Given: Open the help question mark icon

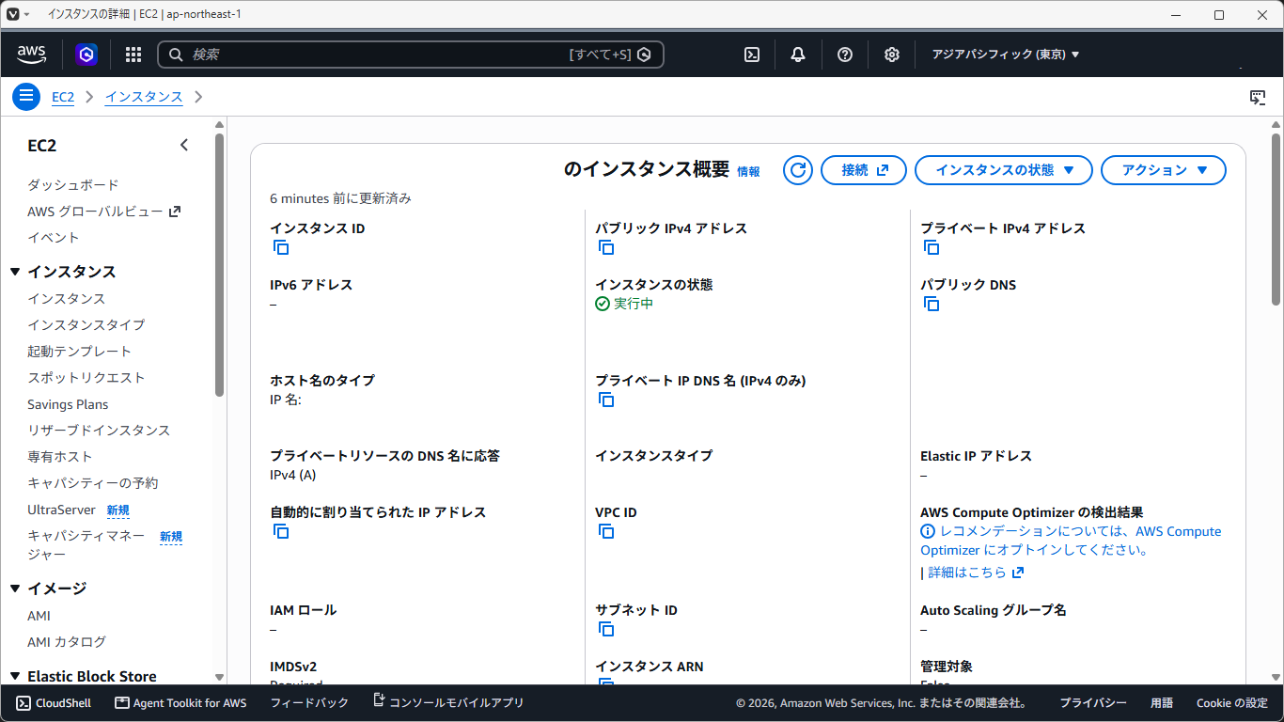Looking at the screenshot, I should [845, 55].
